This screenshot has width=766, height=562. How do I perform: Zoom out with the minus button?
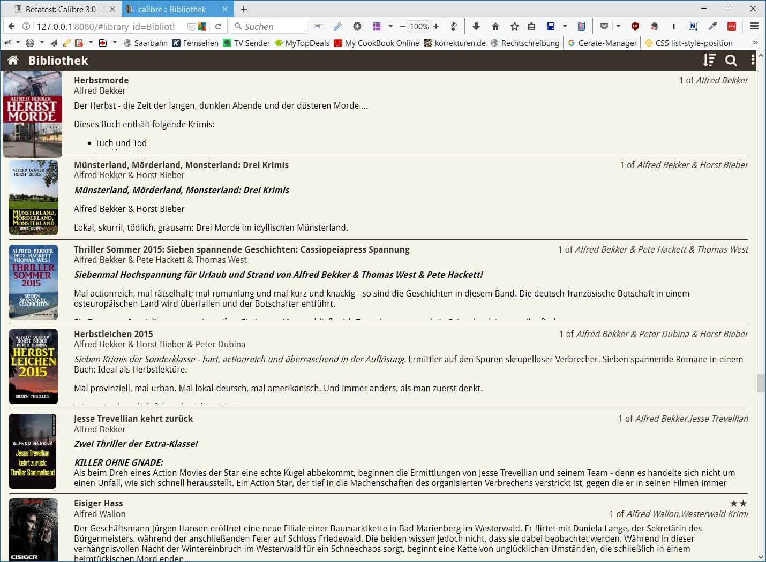tap(402, 26)
